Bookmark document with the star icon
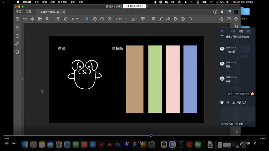This screenshot has height=151, width=269. (25, 19)
